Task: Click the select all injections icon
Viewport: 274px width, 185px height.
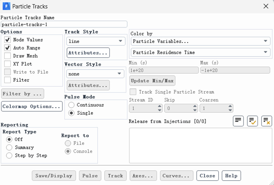Action: tap(252, 121)
